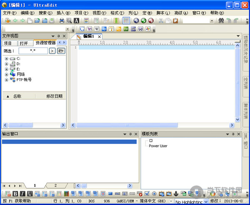The image size is (250, 205).
Task: Click the 筛选 filter input field
Action: tap(33, 51)
